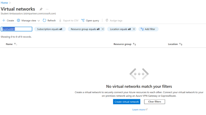Click the gear icon beside Manage view
Viewport: 206px width, 115px height.
pos(19,20)
